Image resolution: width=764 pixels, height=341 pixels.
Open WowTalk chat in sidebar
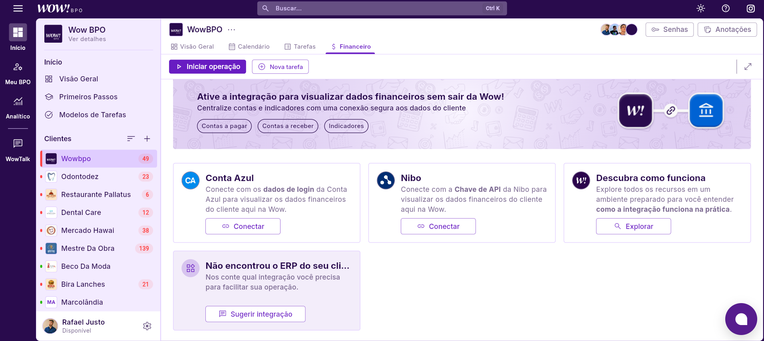click(x=18, y=150)
